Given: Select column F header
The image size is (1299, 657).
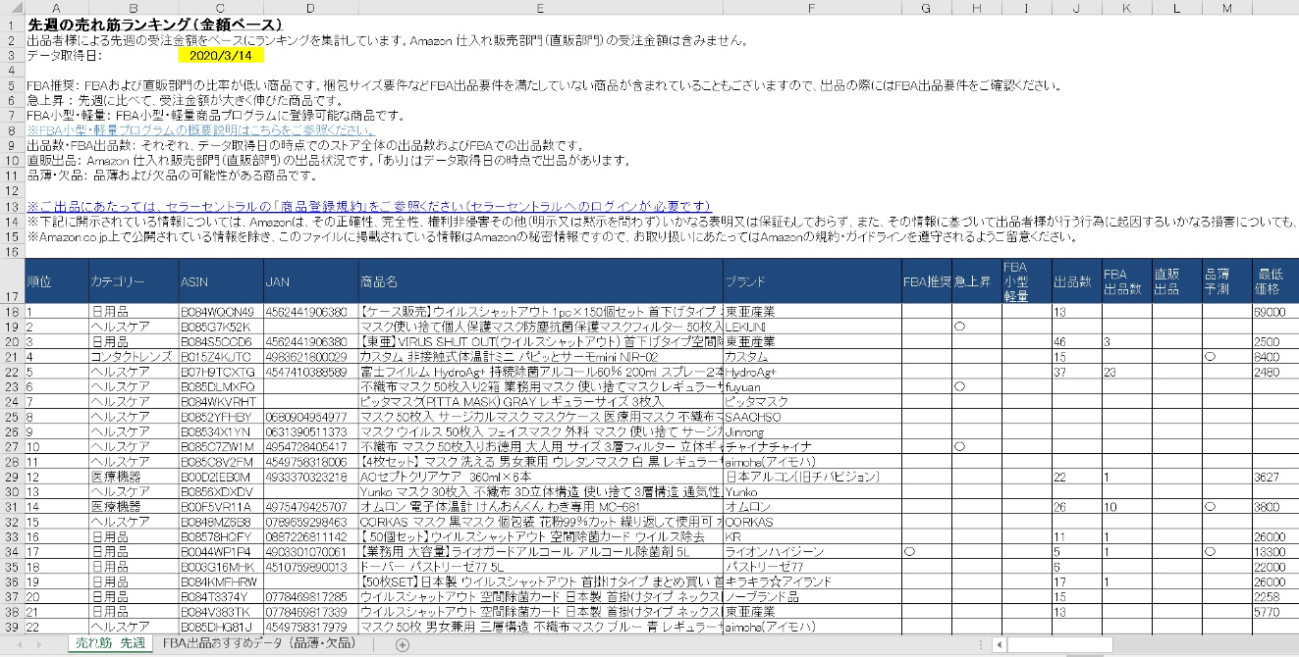Looking at the screenshot, I should [x=811, y=8].
